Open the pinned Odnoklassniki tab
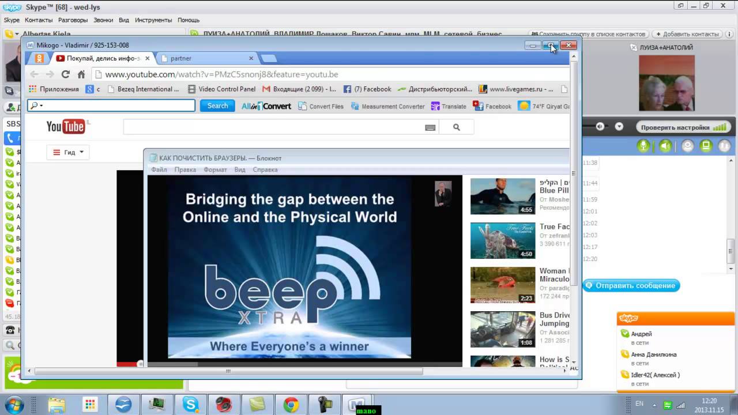This screenshot has width=738, height=415. (39, 58)
